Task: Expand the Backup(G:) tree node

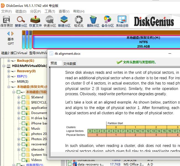Action: click(x=9, y=61)
